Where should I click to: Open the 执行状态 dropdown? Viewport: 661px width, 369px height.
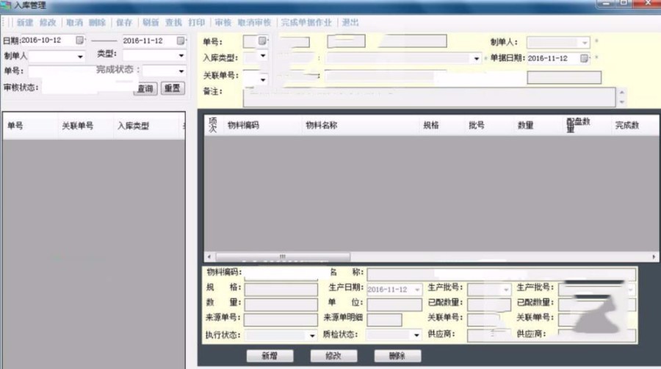[312, 336]
